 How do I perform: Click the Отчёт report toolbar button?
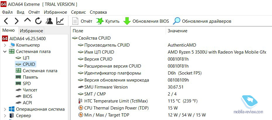tap(82, 21)
